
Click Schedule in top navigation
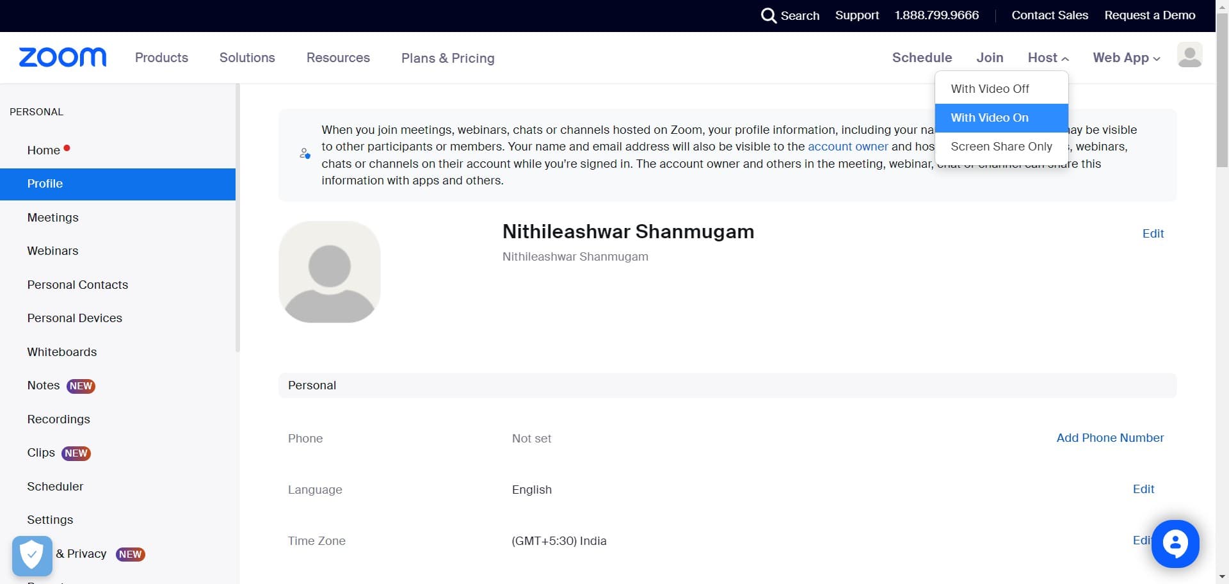click(x=922, y=58)
